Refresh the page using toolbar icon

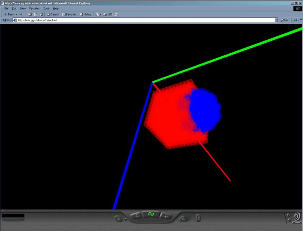35,14
